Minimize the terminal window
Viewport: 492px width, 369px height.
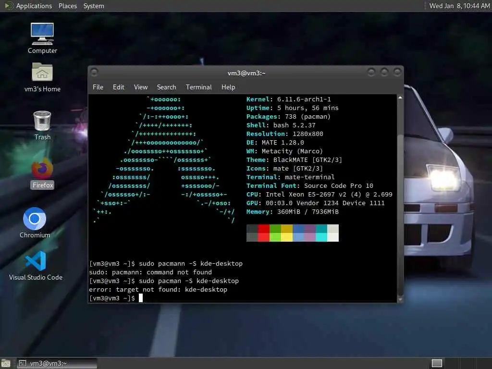(x=371, y=73)
